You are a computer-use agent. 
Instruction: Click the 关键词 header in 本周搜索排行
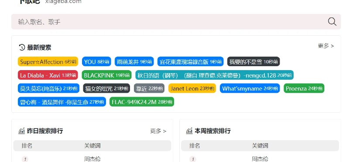coord(260,146)
